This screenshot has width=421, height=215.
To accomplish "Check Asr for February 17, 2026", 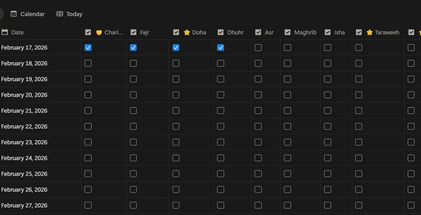I will (258, 48).
